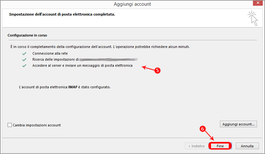Screen dimensions: 265x154
Task: Click the Impostazione dell'account completata heading
Action: pyautogui.click(x=62, y=15)
